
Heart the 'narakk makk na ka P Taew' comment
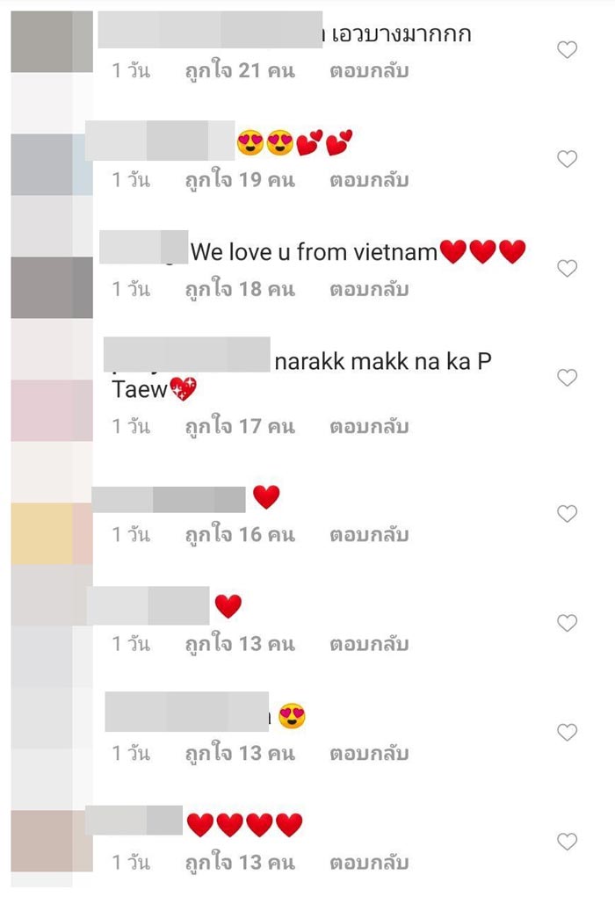[x=568, y=378]
